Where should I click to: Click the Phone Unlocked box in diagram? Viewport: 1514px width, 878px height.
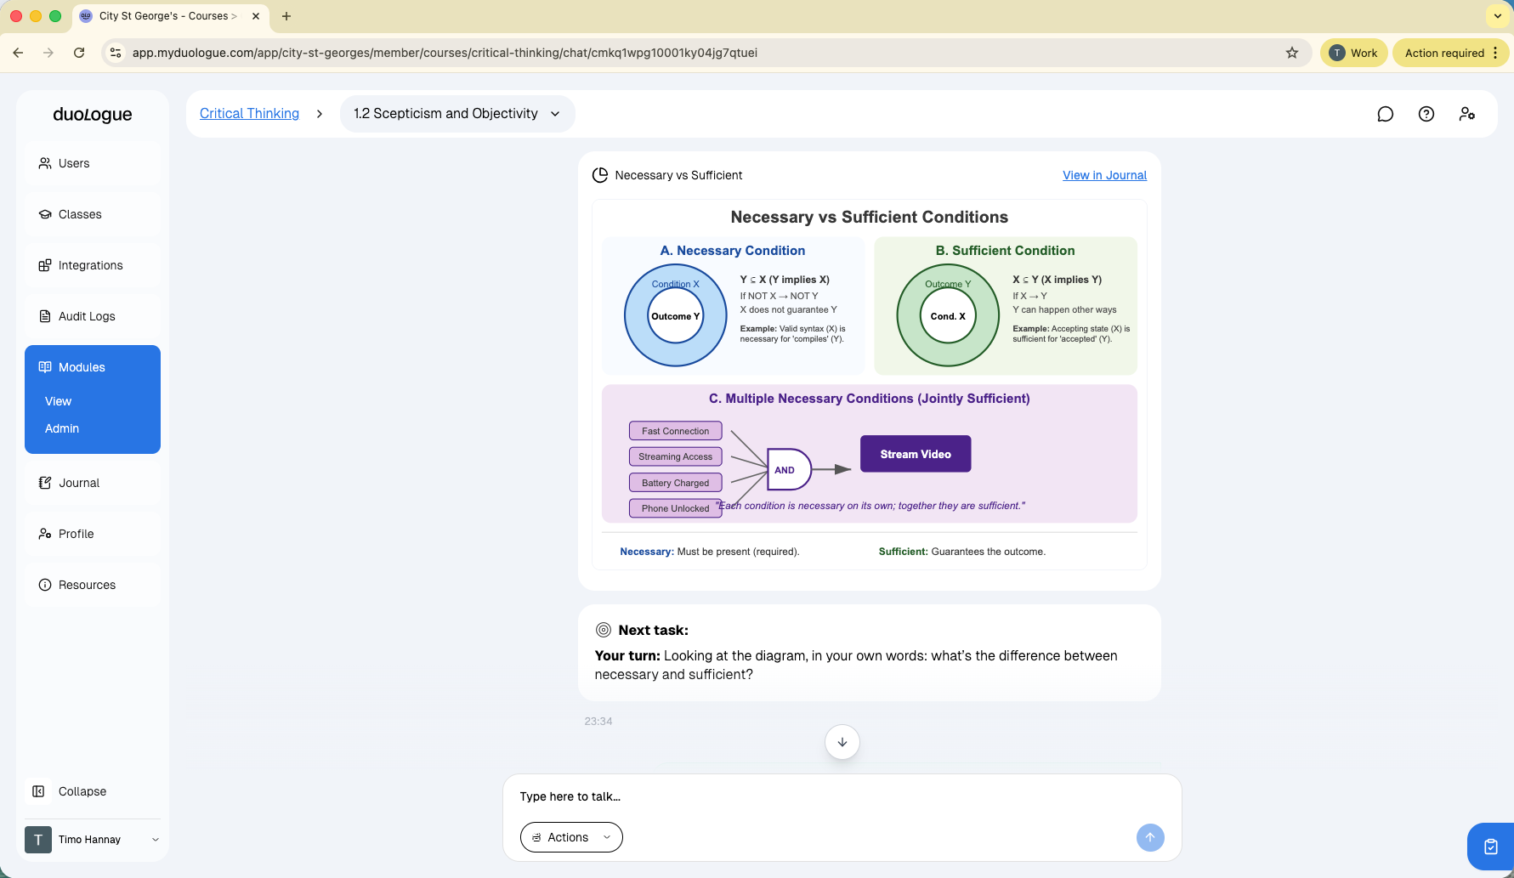click(676, 508)
